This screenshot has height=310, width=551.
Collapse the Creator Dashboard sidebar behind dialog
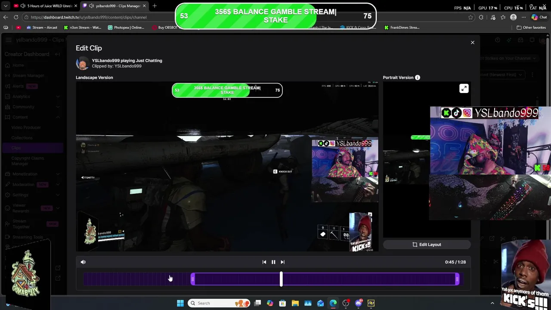click(58, 54)
